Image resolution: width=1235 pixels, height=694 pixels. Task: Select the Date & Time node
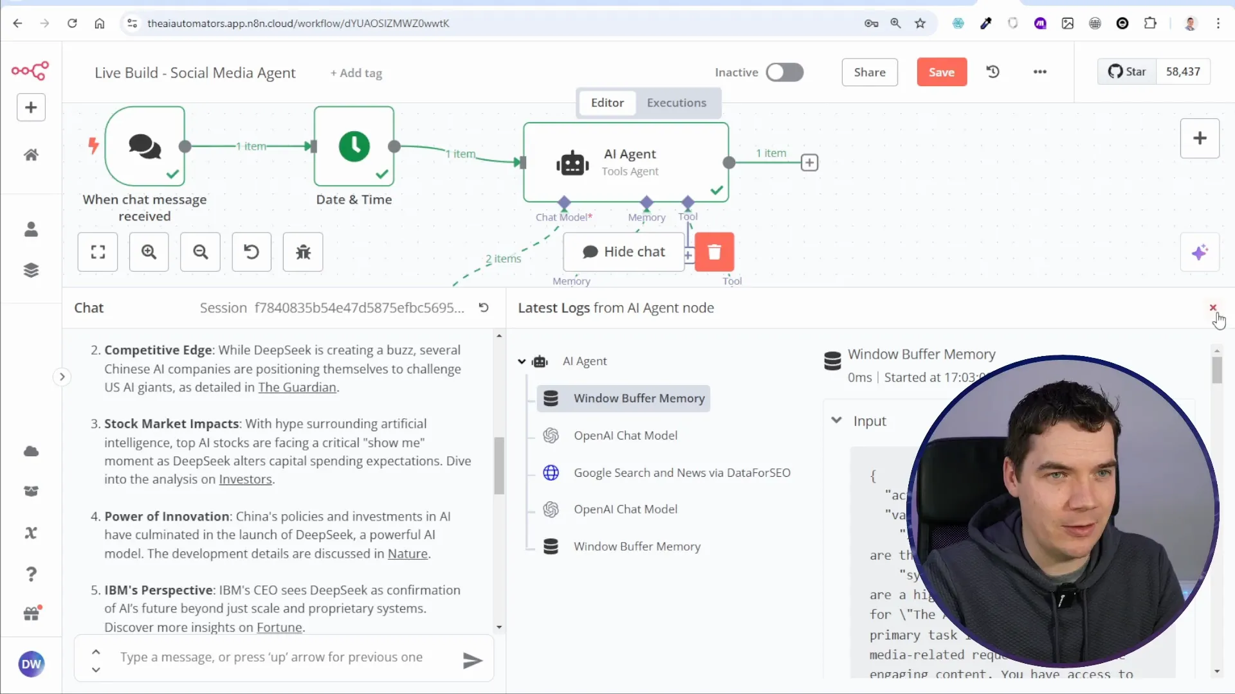pyautogui.click(x=354, y=147)
